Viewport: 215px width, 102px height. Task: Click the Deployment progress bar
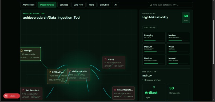tap(178, 63)
